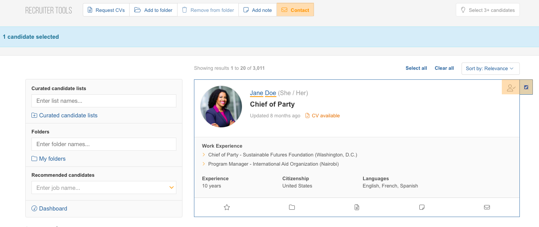This screenshot has width=539, height=227.
Task: Click the Recruiter Tools heading
Action: (49, 10)
